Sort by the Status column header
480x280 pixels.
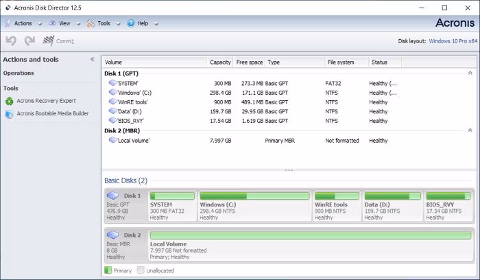[x=385, y=62]
